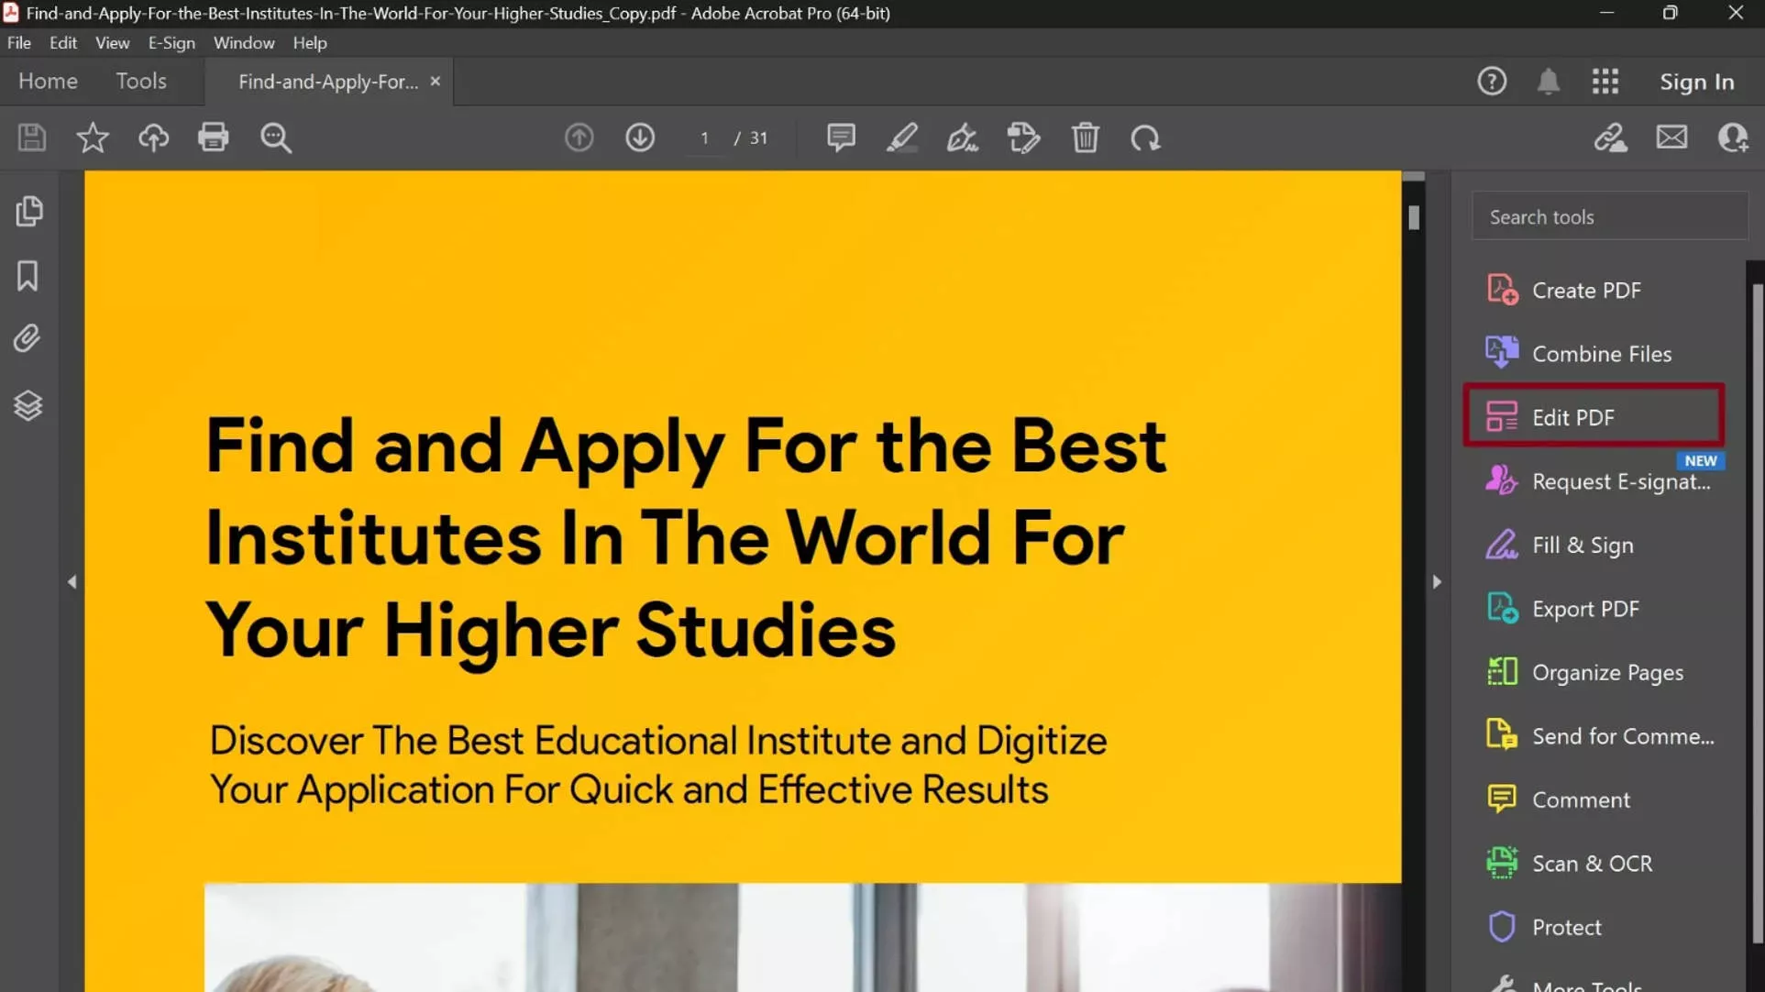Open the Help question mark icon
Screen dimensions: 1765x992
pyautogui.click(x=1492, y=82)
